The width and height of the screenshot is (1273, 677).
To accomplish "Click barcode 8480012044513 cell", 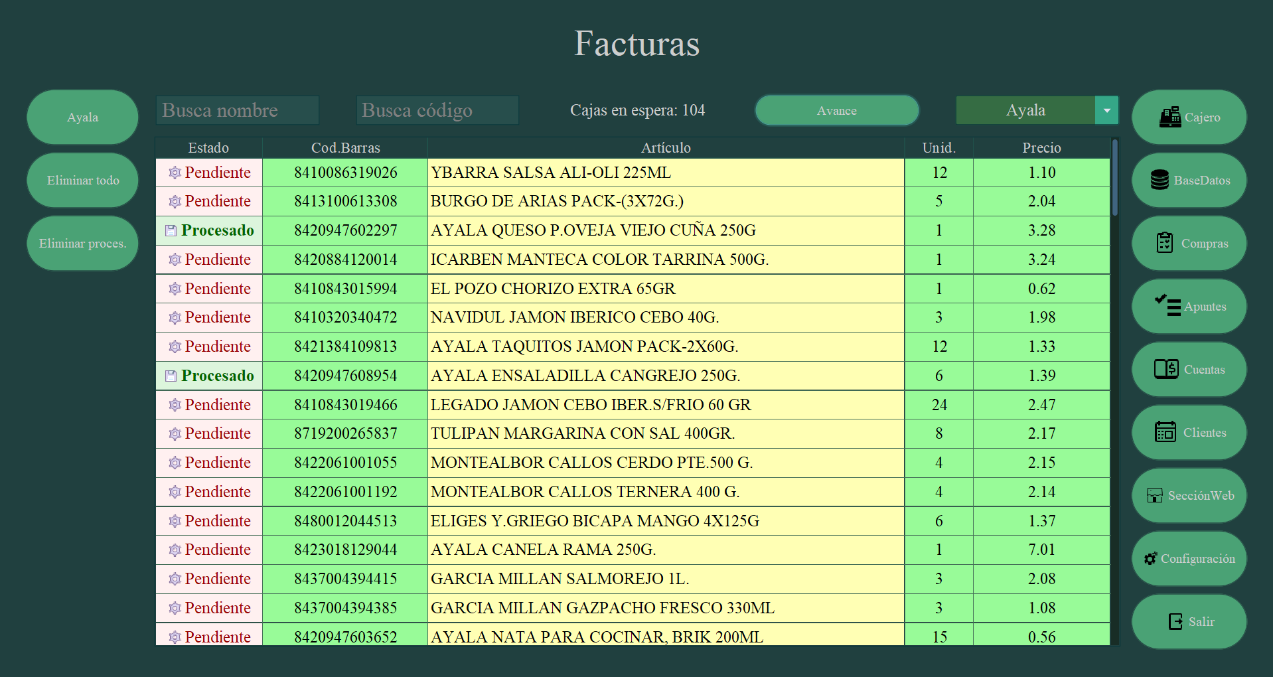I will pos(345,521).
